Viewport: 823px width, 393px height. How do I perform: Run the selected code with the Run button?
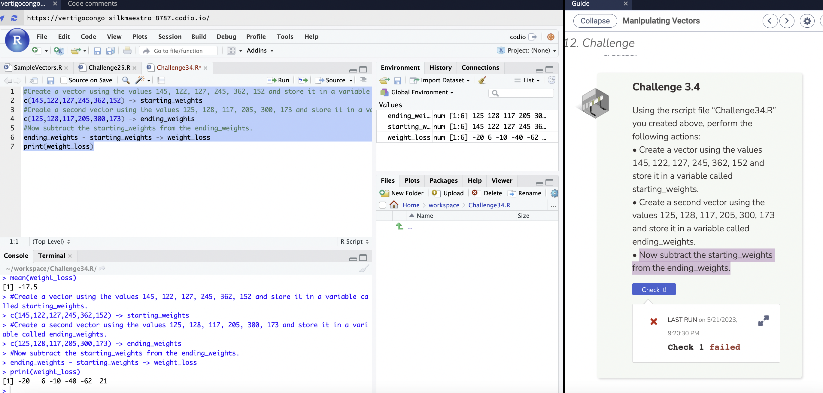pos(278,80)
